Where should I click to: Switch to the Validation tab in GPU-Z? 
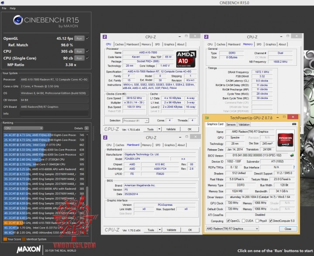click(x=244, y=125)
